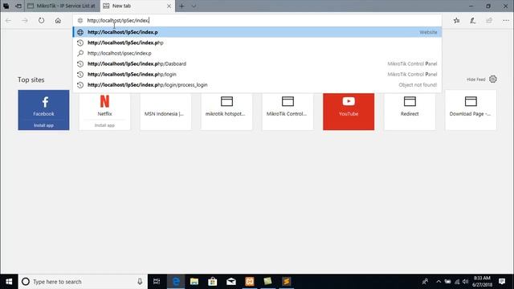Open the People icon in system tray

[425, 282]
